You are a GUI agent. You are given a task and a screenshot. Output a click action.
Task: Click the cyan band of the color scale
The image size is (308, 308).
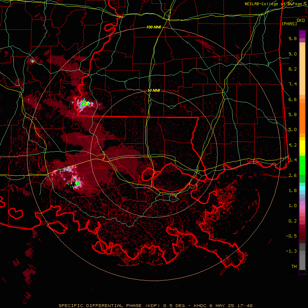coord(302,188)
